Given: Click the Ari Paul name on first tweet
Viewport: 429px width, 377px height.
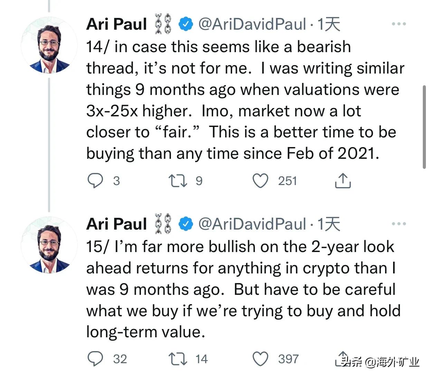Looking at the screenshot, I should point(117,24).
